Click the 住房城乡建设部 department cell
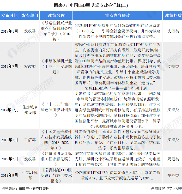 30,110
